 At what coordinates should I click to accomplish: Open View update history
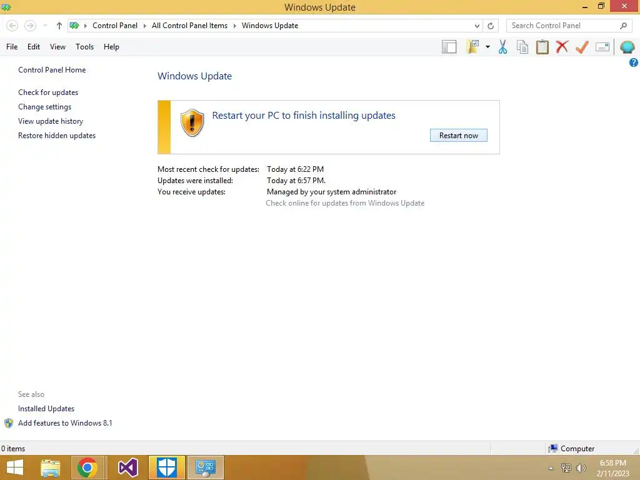[x=51, y=121]
